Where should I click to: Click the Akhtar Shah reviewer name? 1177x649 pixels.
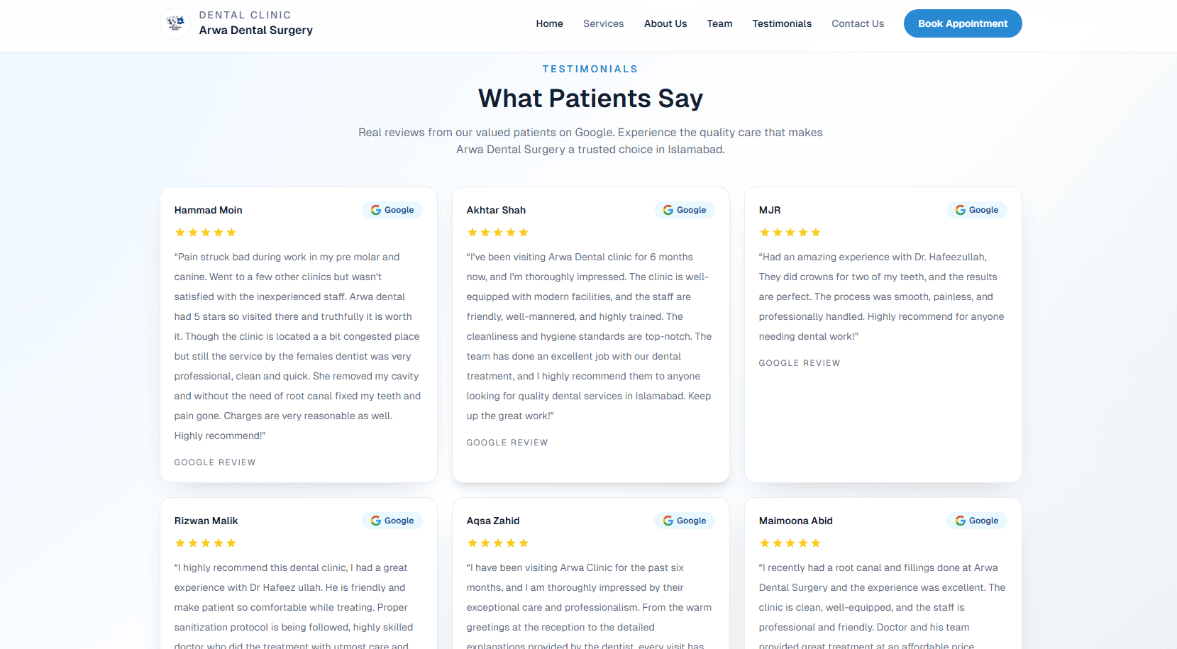[496, 210]
